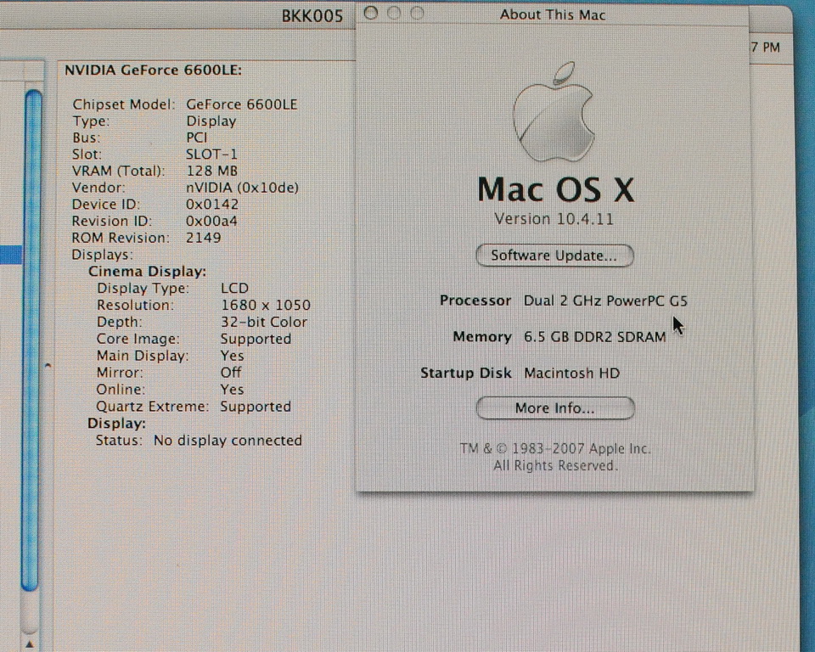Image resolution: width=815 pixels, height=652 pixels.
Task: Click the Vendor value nVIDIA (0x10de)
Action: pos(242,188)
